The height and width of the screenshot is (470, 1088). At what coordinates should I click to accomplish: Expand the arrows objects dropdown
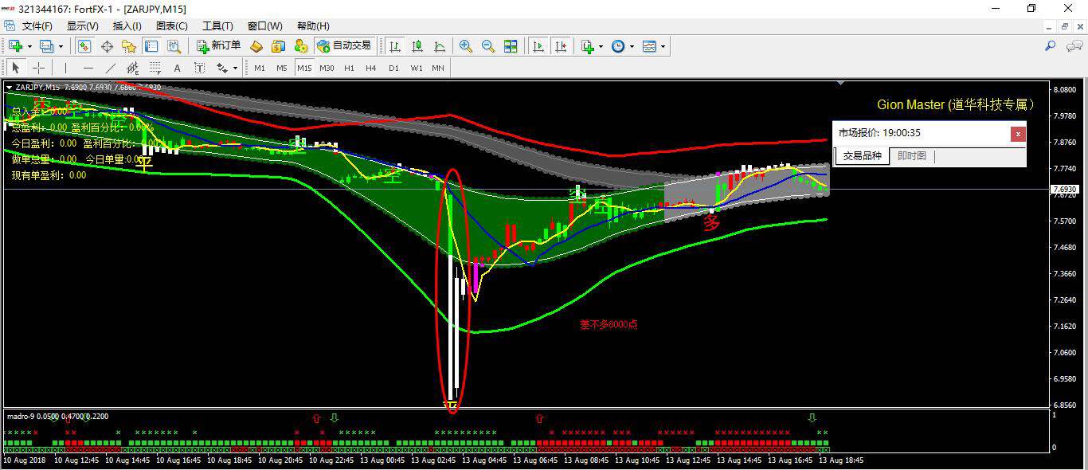235,68
